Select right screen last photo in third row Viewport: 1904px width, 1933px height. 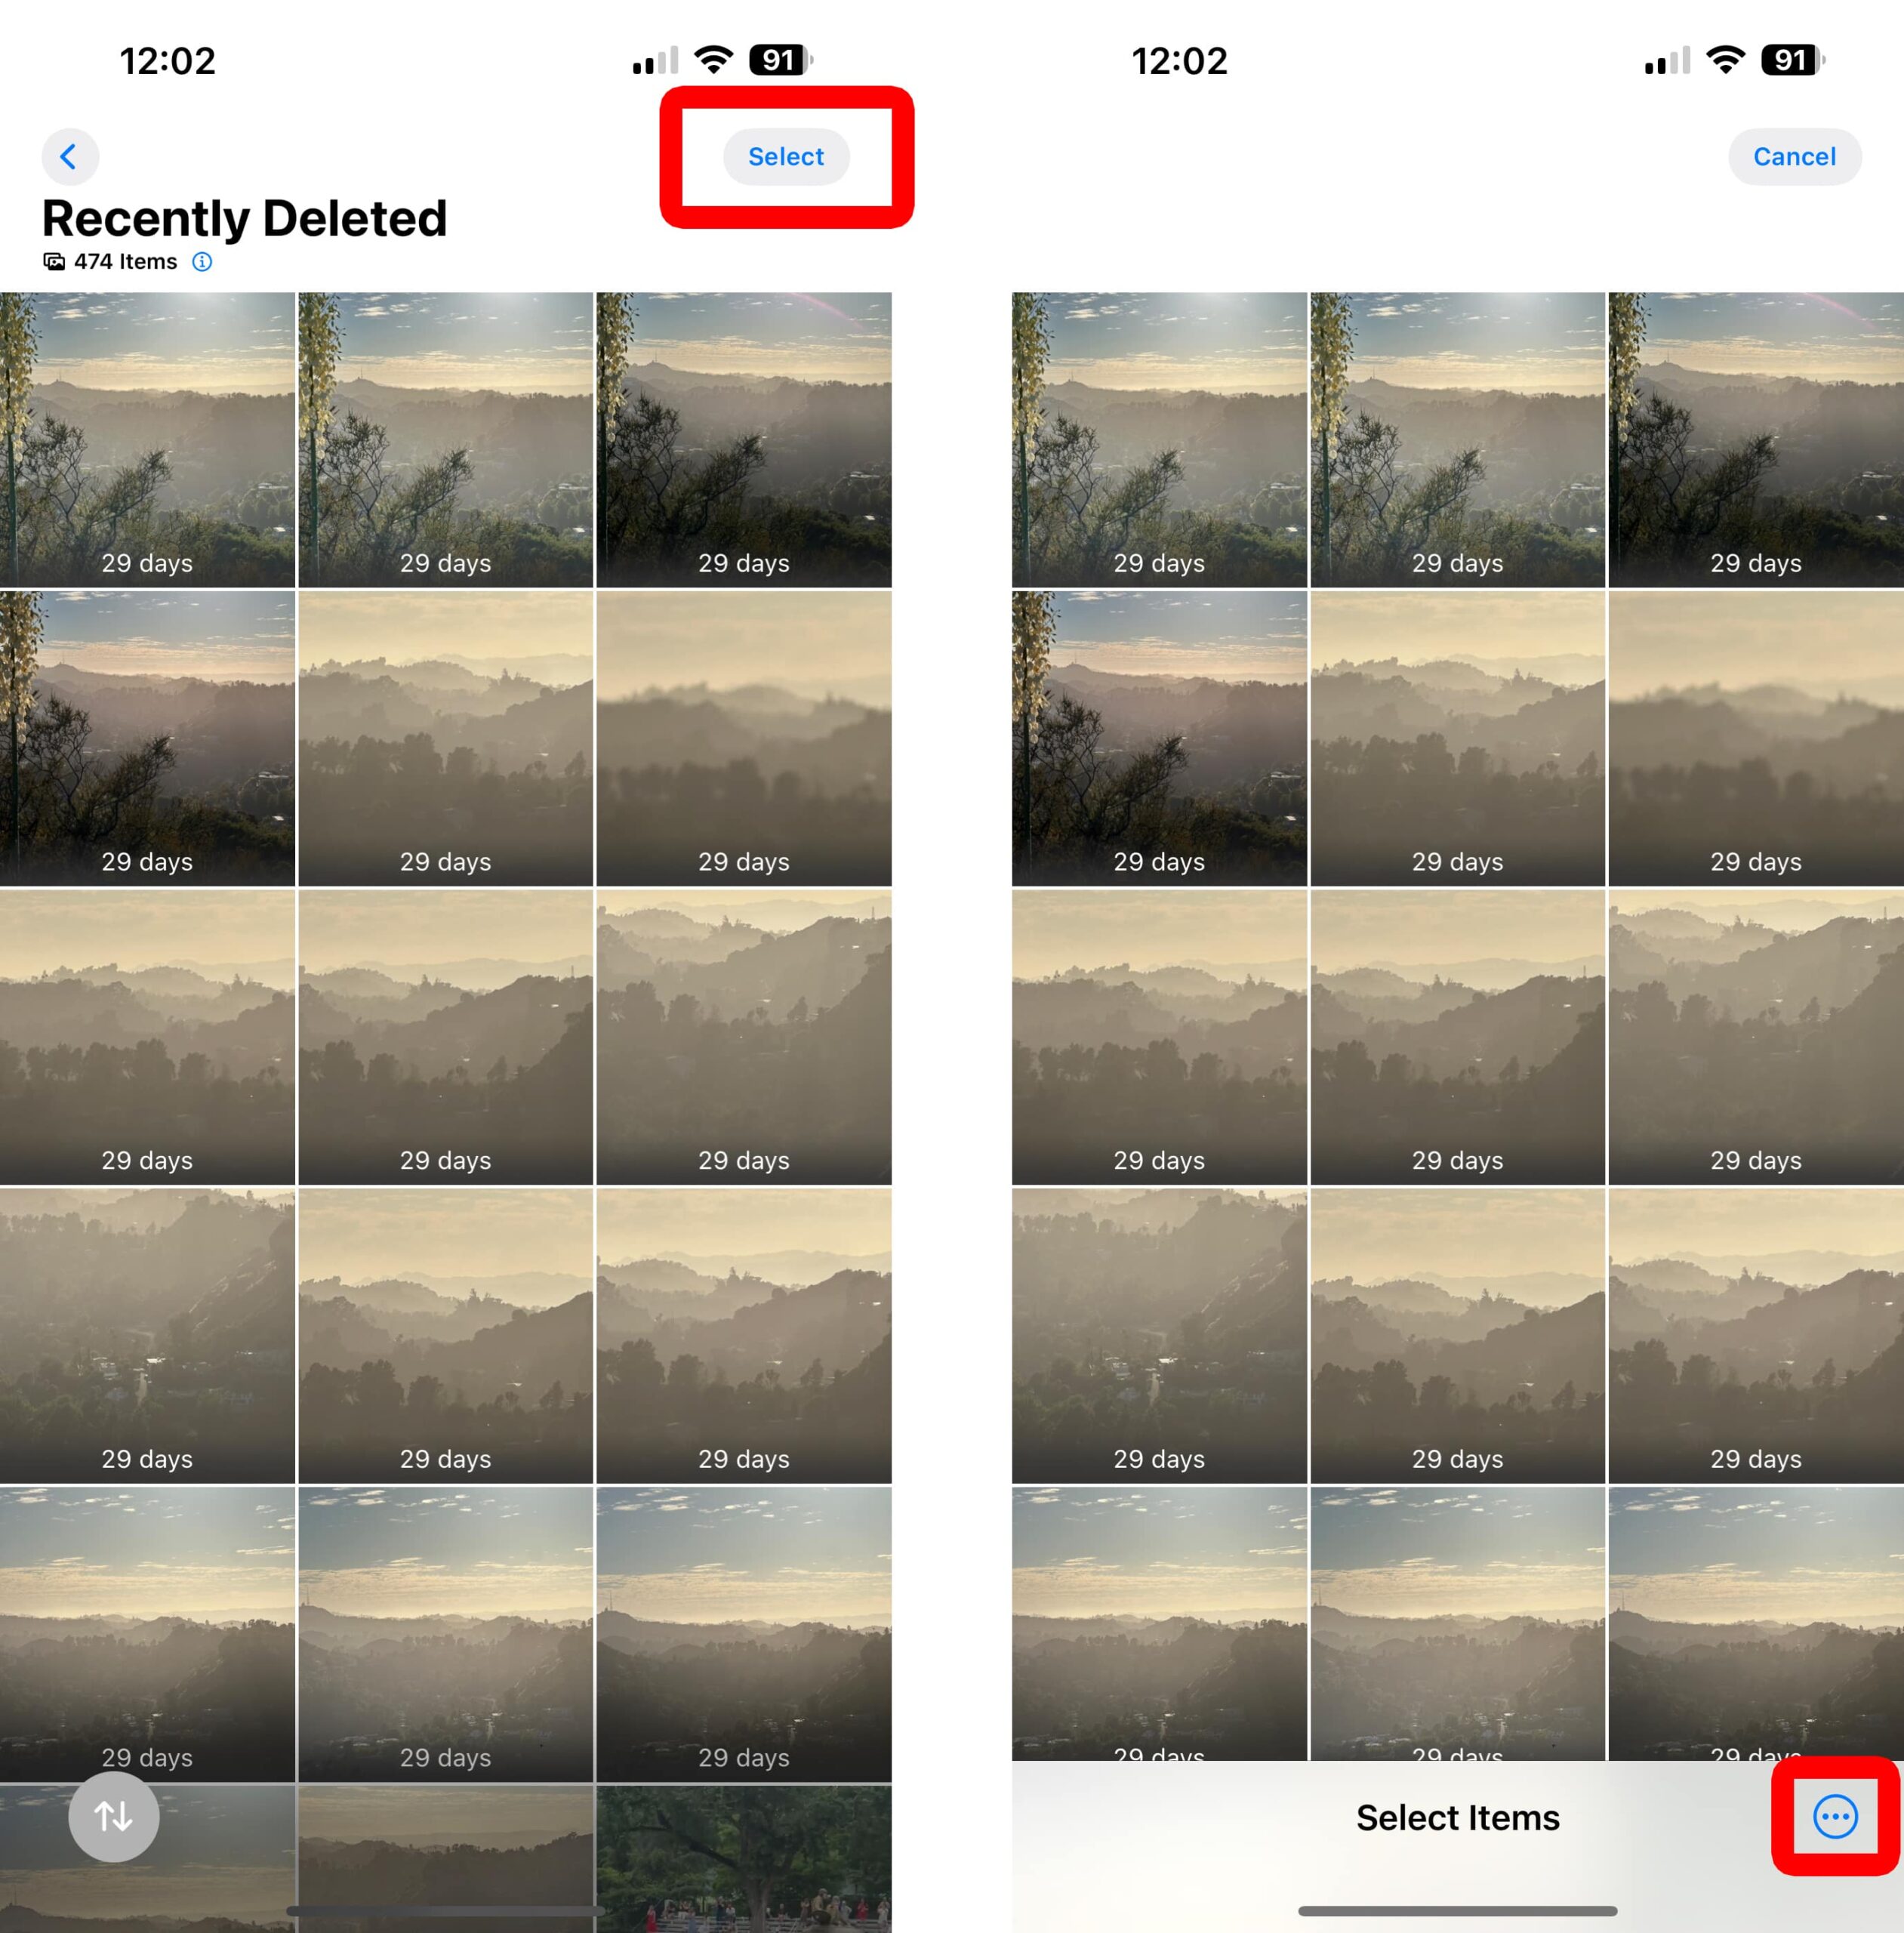(1756, 1037)
